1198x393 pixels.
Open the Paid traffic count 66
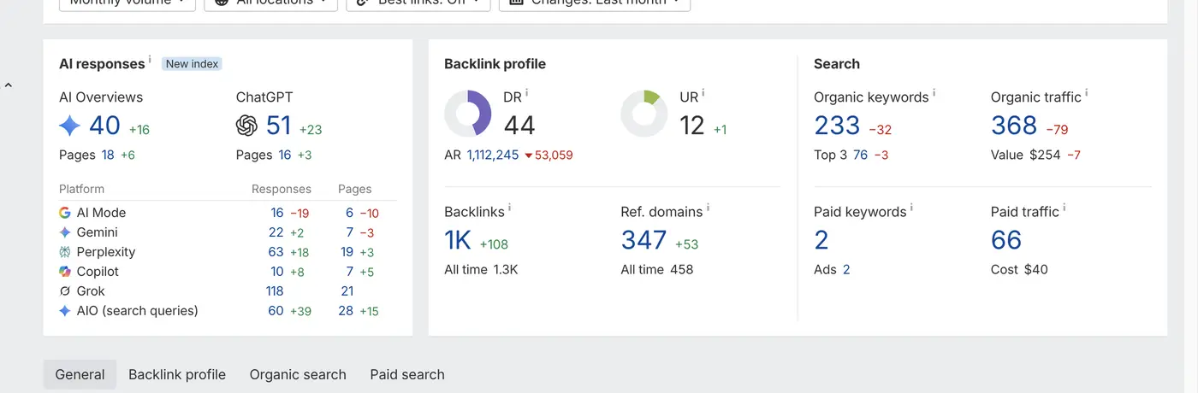1006,241
